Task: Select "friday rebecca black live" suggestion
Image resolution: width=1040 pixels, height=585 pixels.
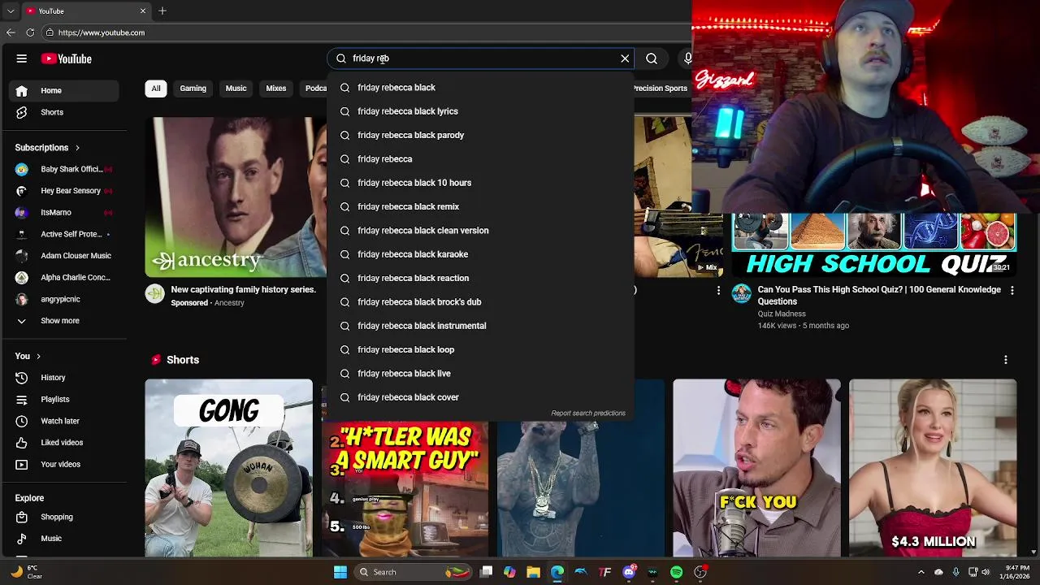Action: 480,373
